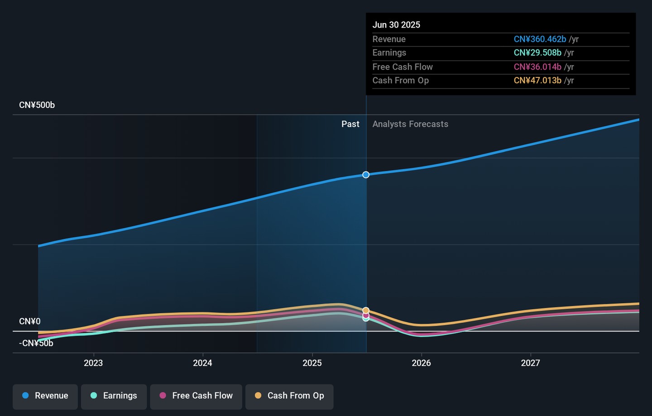Click the 2025 x-axis label

click(x=312, y=363)
